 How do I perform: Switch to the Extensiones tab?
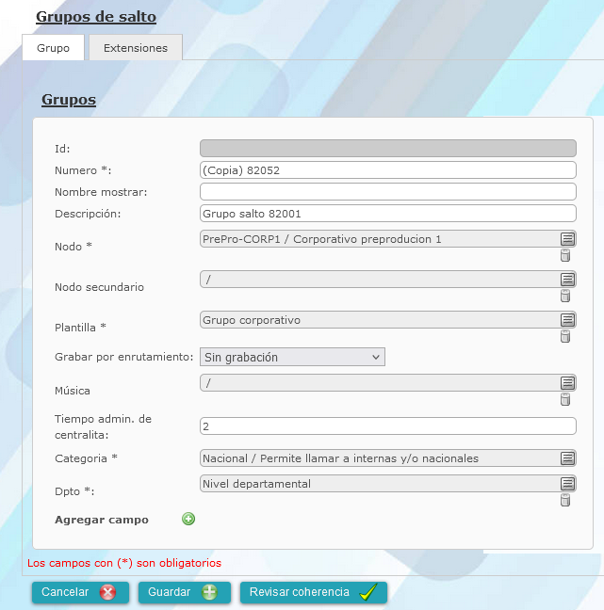(136, 47)
